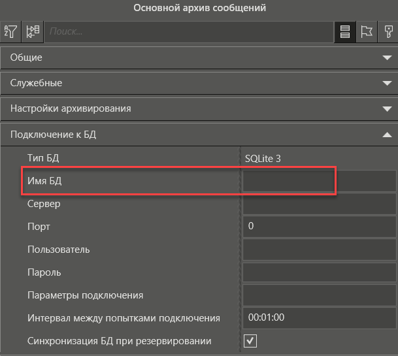The image size is (398, 356).
Task: Click the key icon in toolbar
Action: click(x=388, y=32)
